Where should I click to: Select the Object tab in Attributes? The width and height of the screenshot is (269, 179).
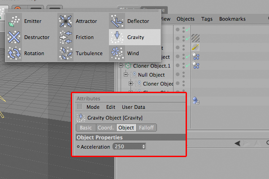(x=126, y=128)
